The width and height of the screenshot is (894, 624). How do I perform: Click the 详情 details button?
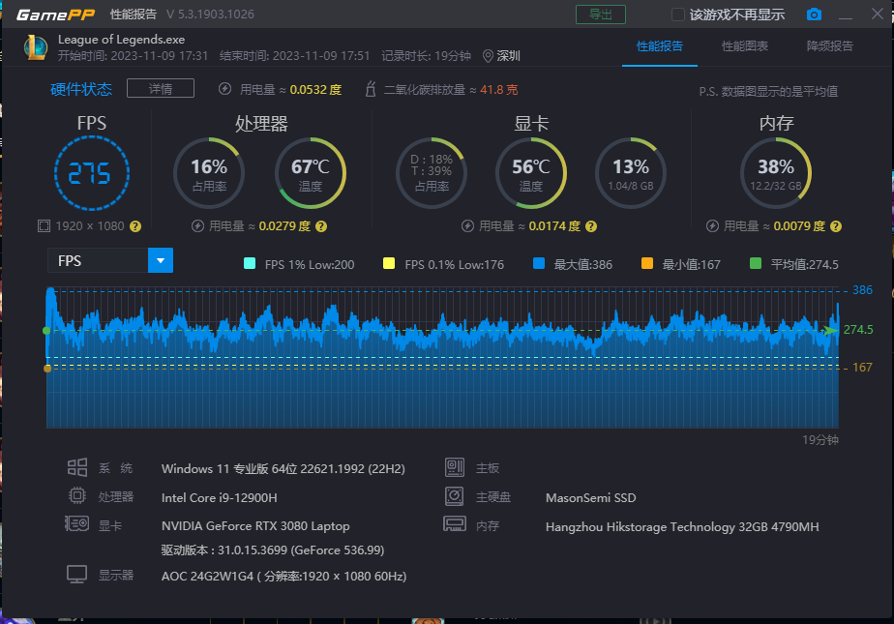(161, 88)
